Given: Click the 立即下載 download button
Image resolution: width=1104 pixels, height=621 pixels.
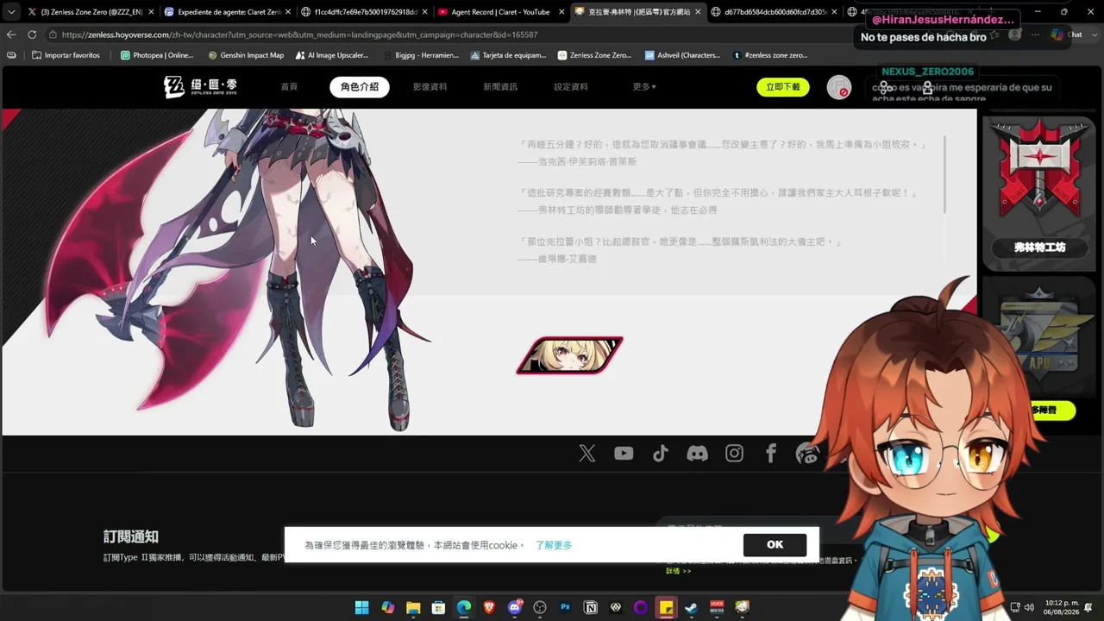Looking at the screenshot, I should (x=782, y=87).
